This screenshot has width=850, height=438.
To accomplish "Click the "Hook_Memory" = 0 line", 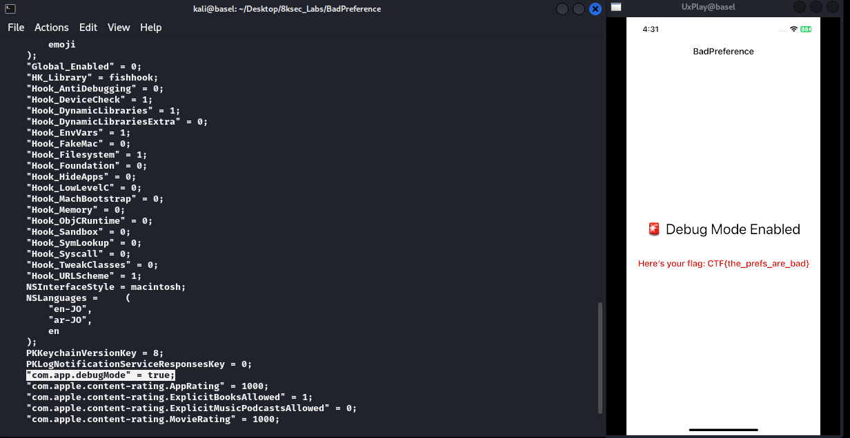I will pyautogui.click(x=75, y=210).
